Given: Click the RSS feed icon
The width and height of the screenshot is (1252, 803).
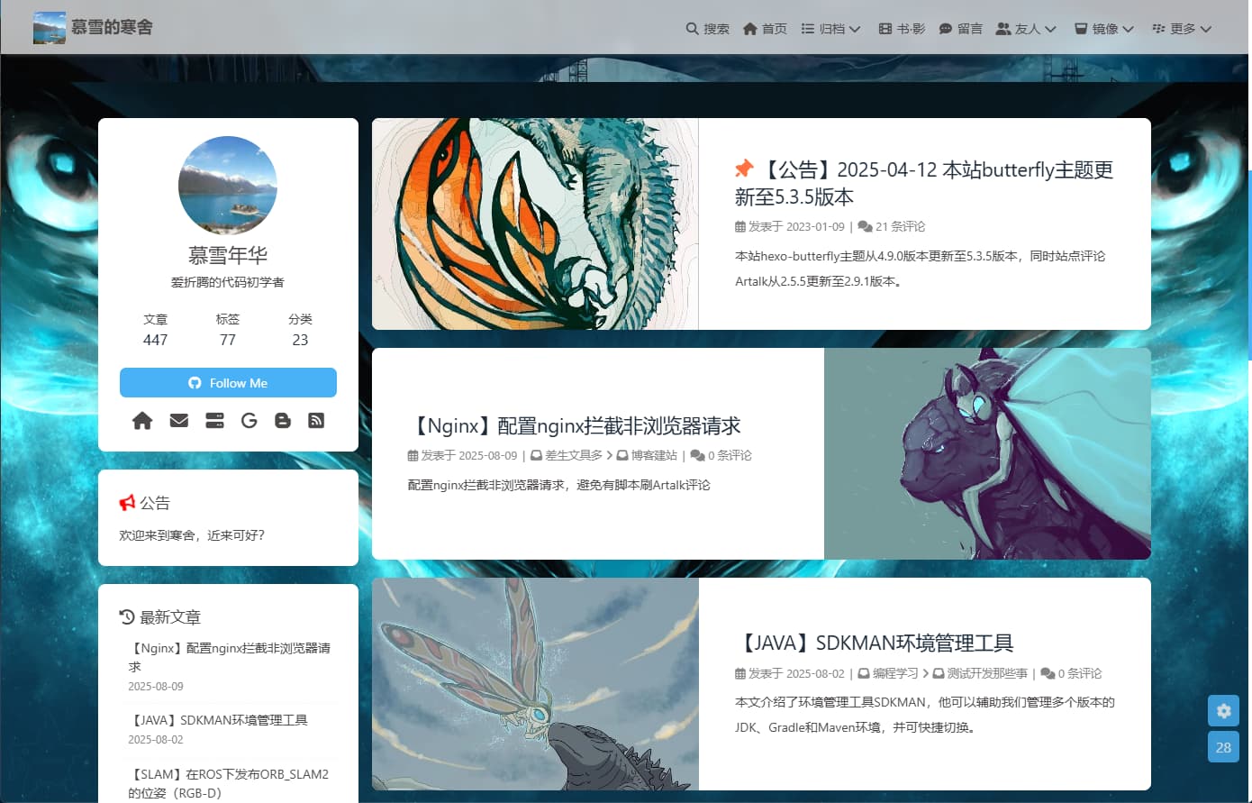Looking at the screenshot, I should click(x=316, y=421).
